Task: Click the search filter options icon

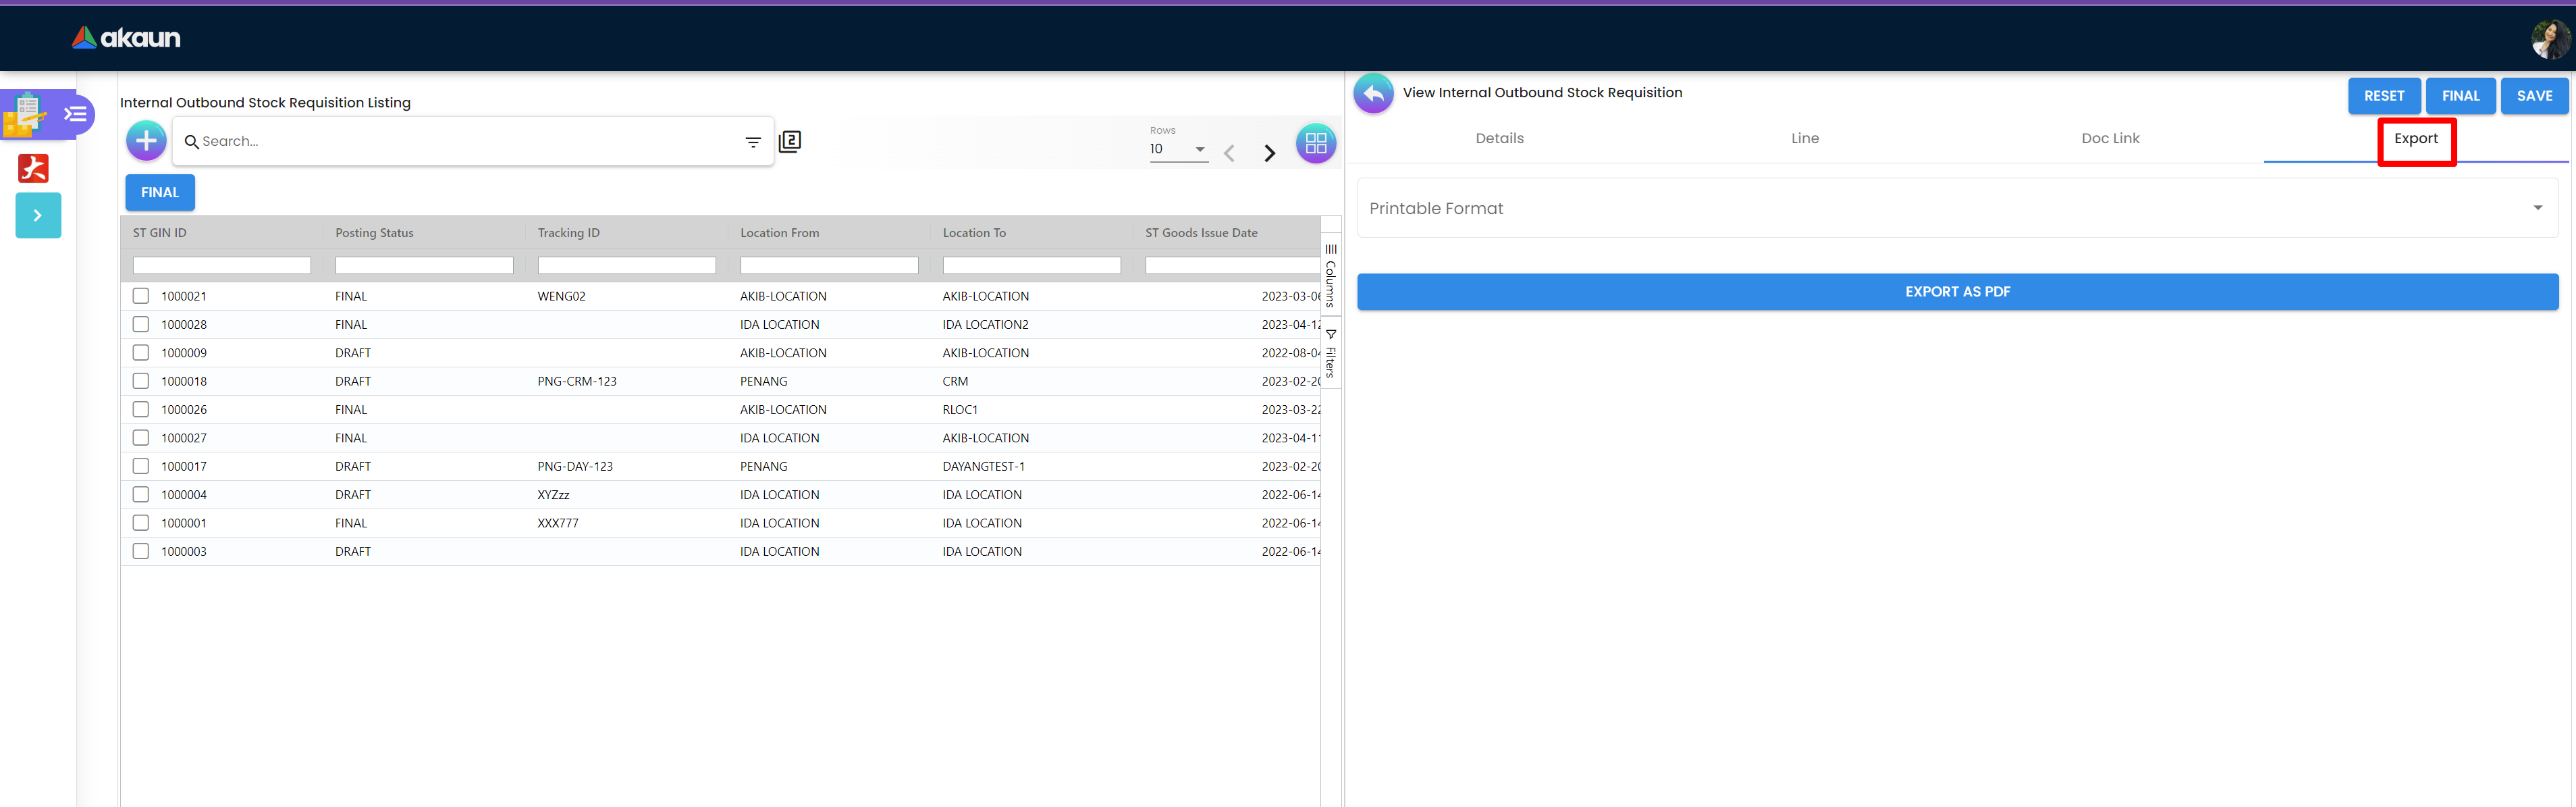Action: point(753,142)
